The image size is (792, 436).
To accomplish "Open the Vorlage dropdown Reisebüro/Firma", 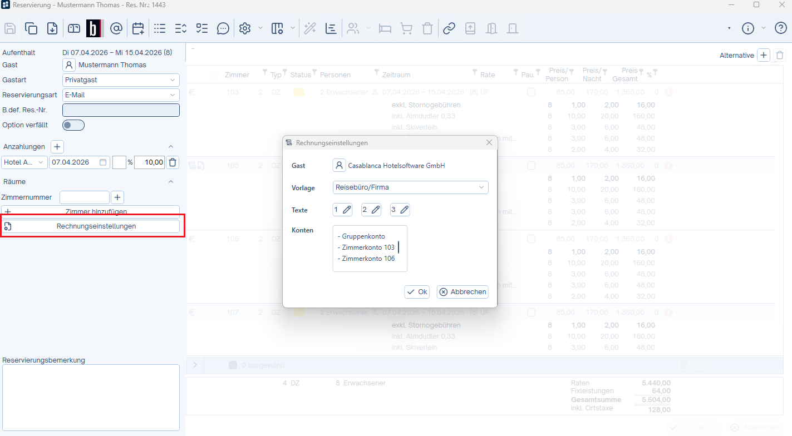I will 410,187.
